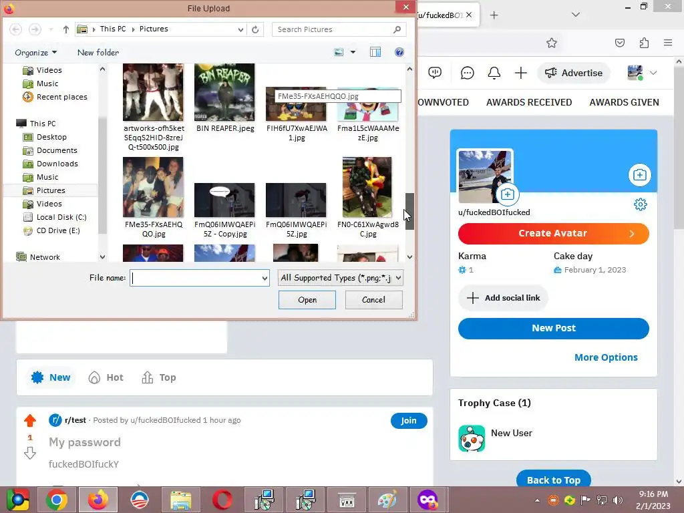Viewport: 684px width, 513px height.
Task: Expand address bar path history dropdown
Action: [240, 29]
